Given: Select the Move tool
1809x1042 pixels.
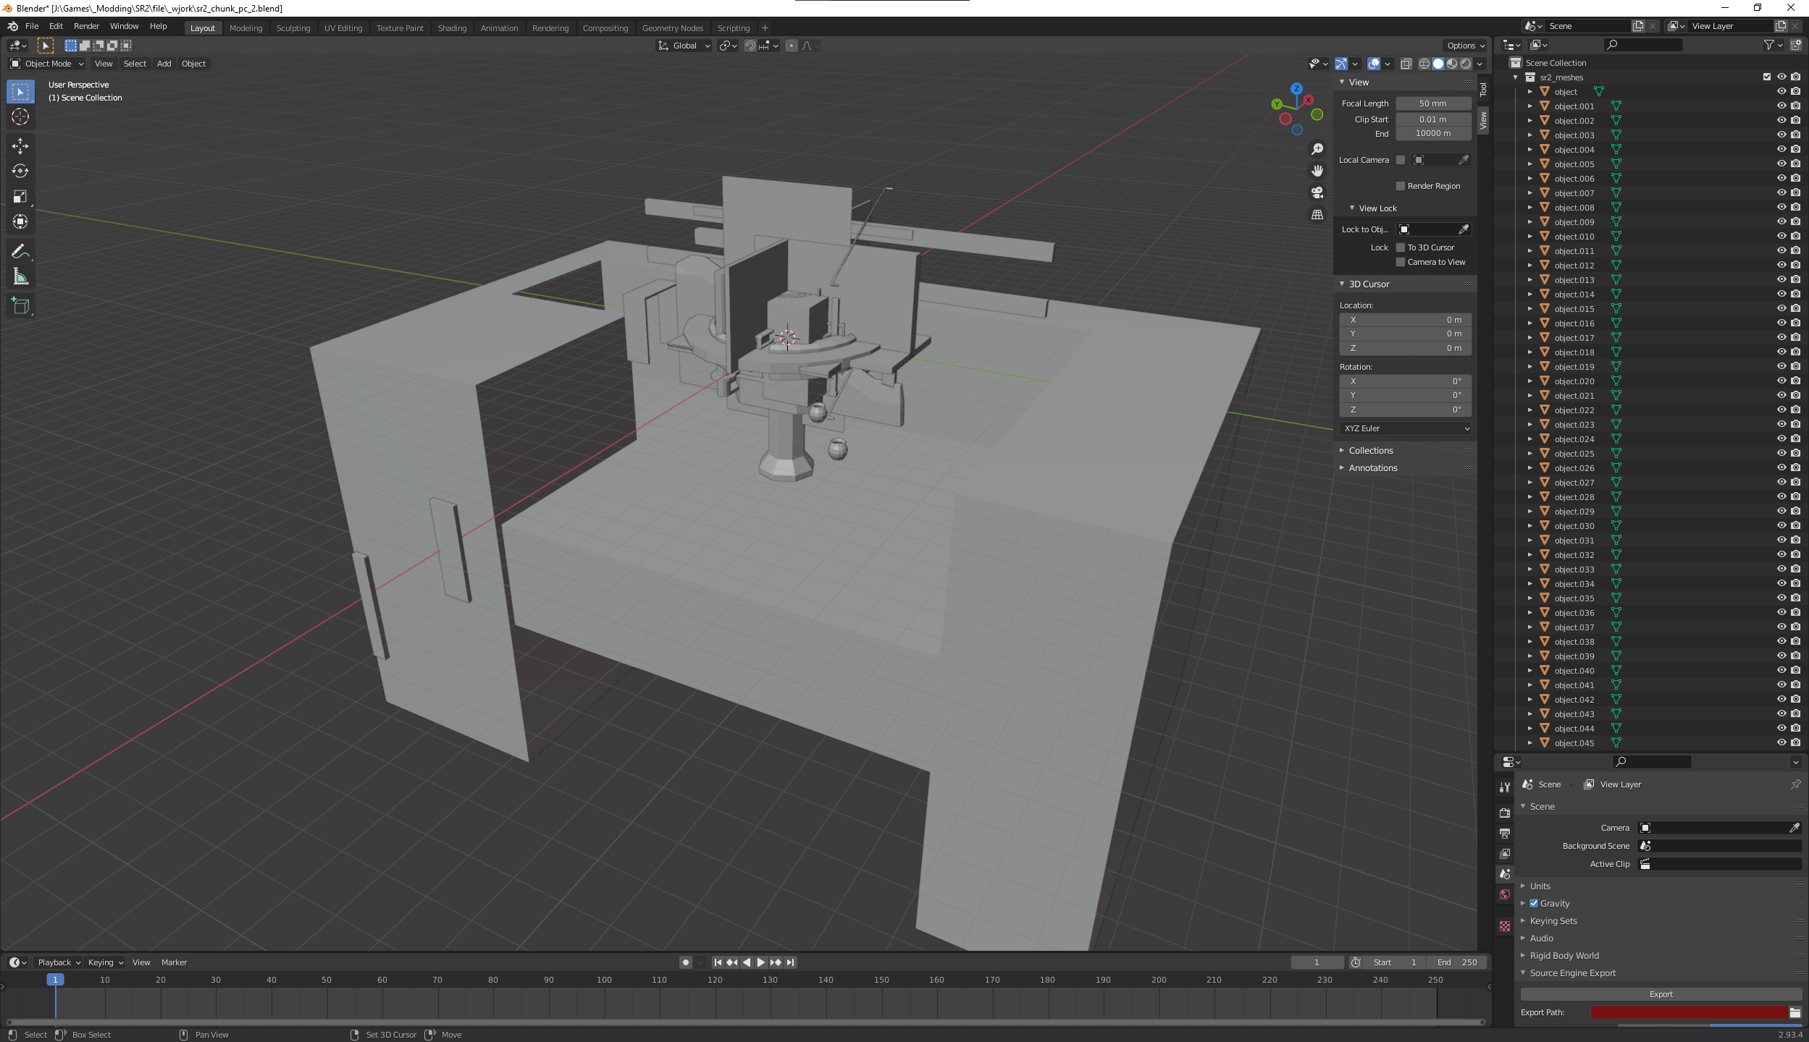Looking at the screenshot, I should (20, 146).
